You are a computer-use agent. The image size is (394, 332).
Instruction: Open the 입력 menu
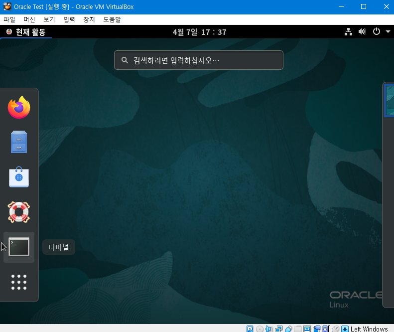click(x=69, y=19)
